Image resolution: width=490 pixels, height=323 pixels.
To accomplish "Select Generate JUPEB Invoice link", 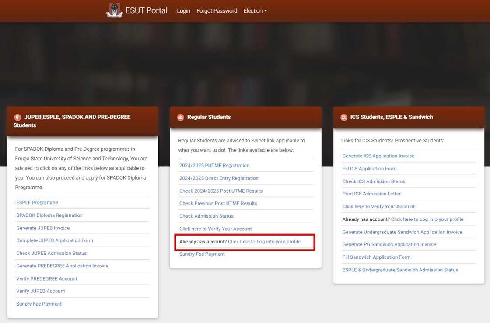I will tap(43, 228).
